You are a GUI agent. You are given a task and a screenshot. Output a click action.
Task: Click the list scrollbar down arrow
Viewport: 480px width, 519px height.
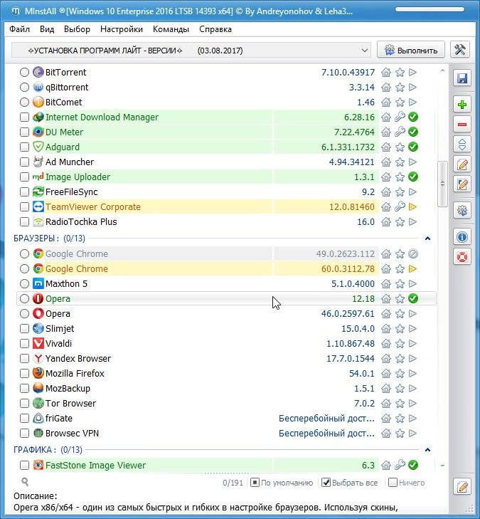coord(442,466)
